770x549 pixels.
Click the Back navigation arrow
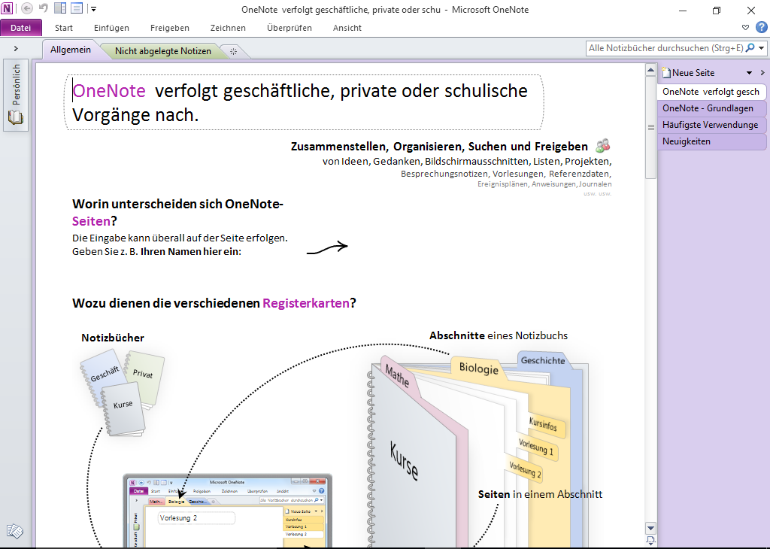pos(27,9)
